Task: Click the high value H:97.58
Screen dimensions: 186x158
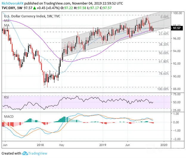Action: tap(80, 8)
